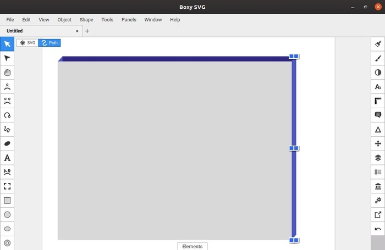Select the quad bezier pen tool
Screen dimensions: 385x250
7,87
